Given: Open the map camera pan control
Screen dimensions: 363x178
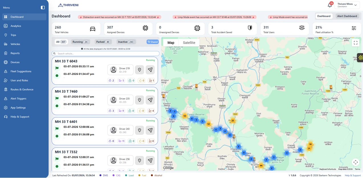Looking at the screenshot, I should click(356, 162).
